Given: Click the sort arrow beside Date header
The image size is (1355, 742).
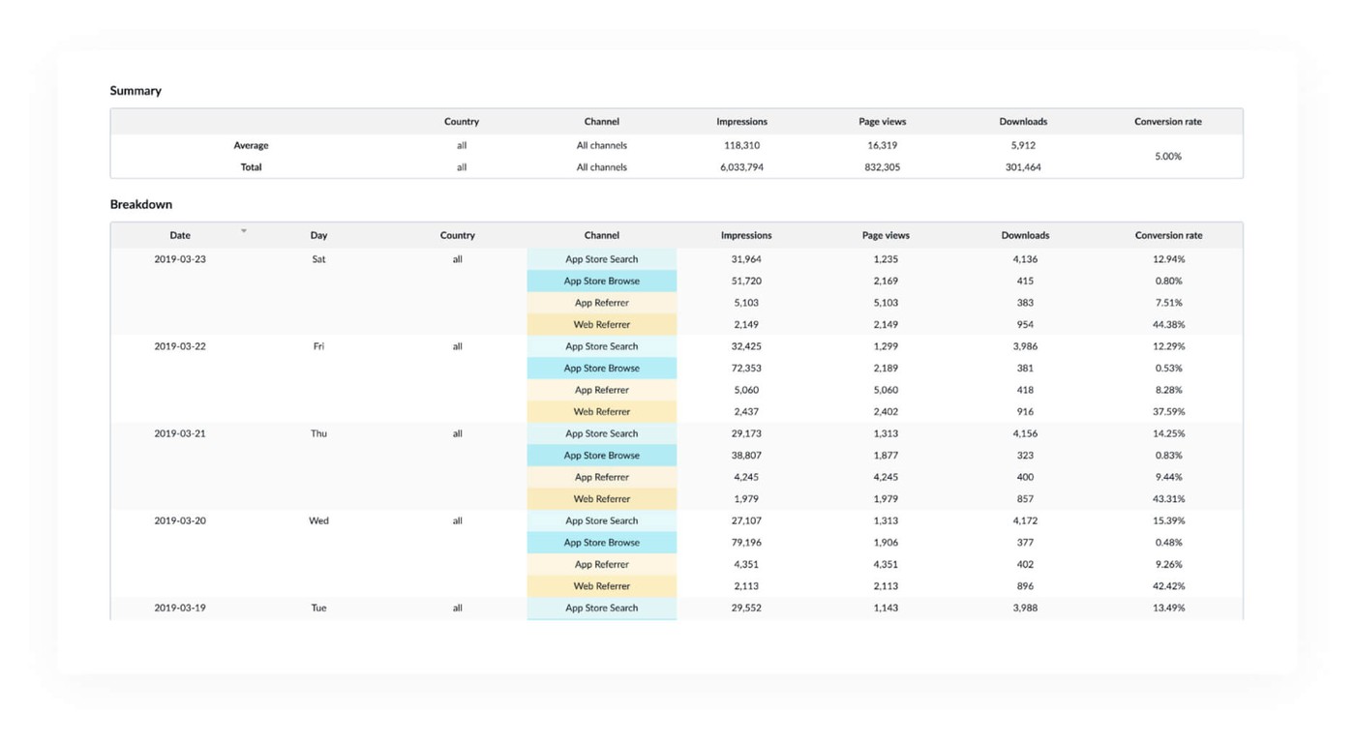Looking at the screenshot, I should coord(244,231).
